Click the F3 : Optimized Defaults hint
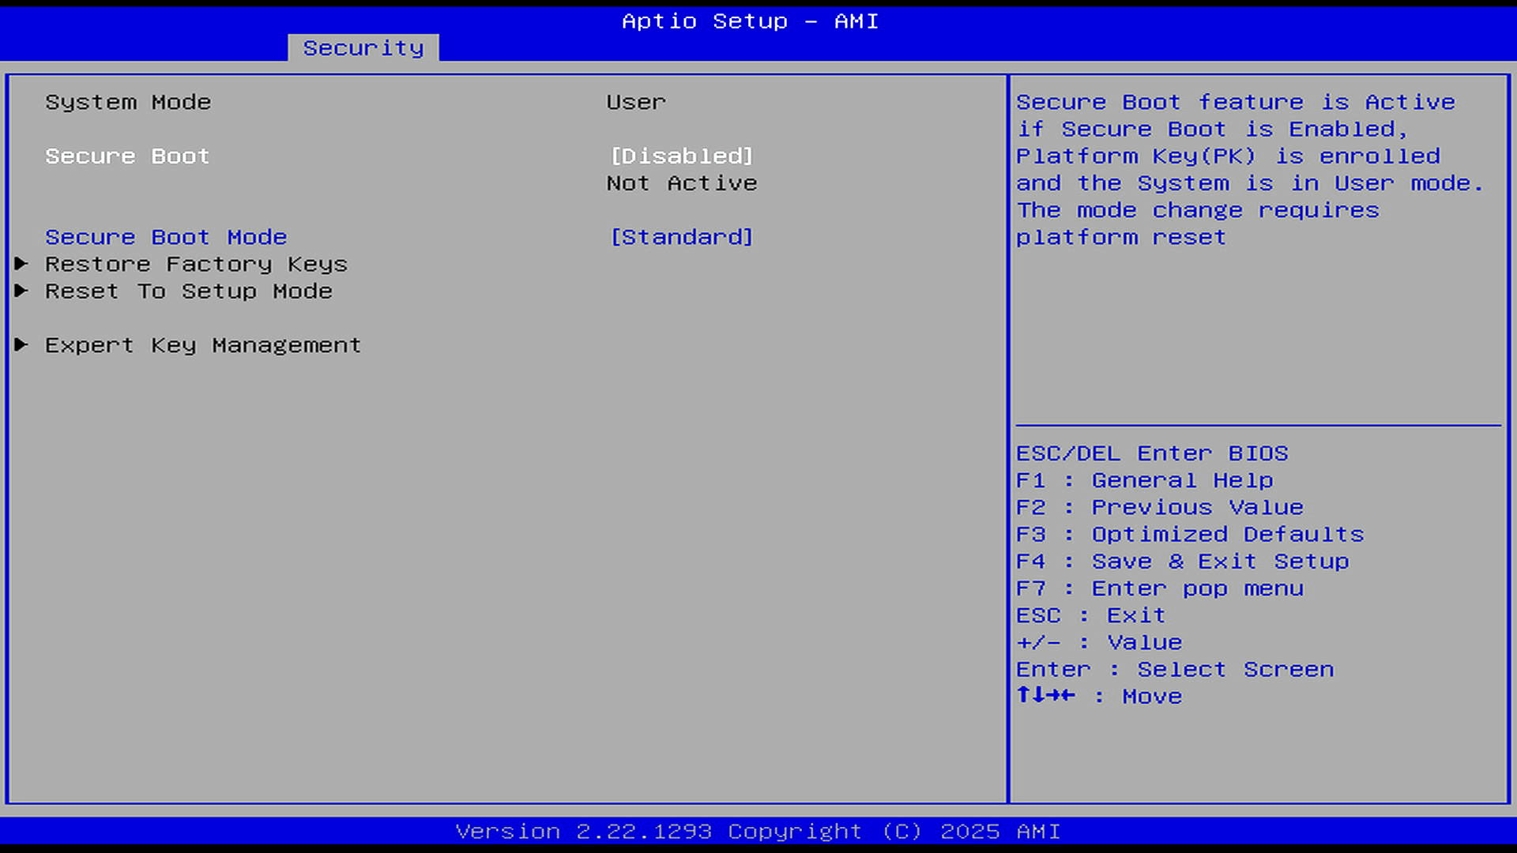The width and height of the screenshot is (1517, 853). (x=1190, y=535)
